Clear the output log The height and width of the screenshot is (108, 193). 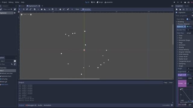(x=171, y=82)
